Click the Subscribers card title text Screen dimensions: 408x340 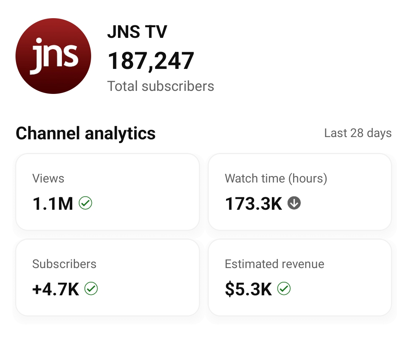coord(64,264)
